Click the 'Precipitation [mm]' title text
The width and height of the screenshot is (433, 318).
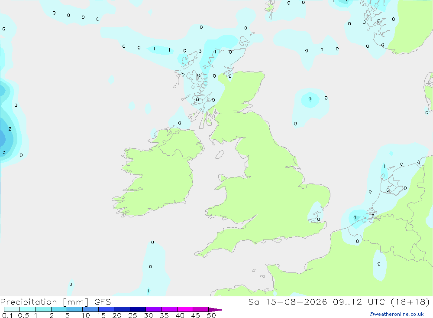tap(44, 302)
